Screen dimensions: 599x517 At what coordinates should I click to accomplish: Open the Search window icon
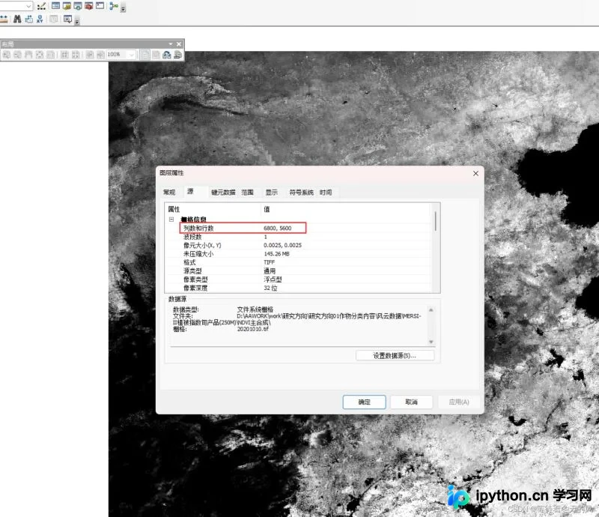pos(78,6)
